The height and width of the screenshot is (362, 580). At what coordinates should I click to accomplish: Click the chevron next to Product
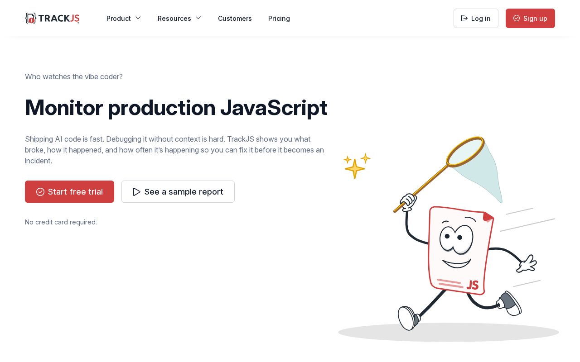[138, 18]
